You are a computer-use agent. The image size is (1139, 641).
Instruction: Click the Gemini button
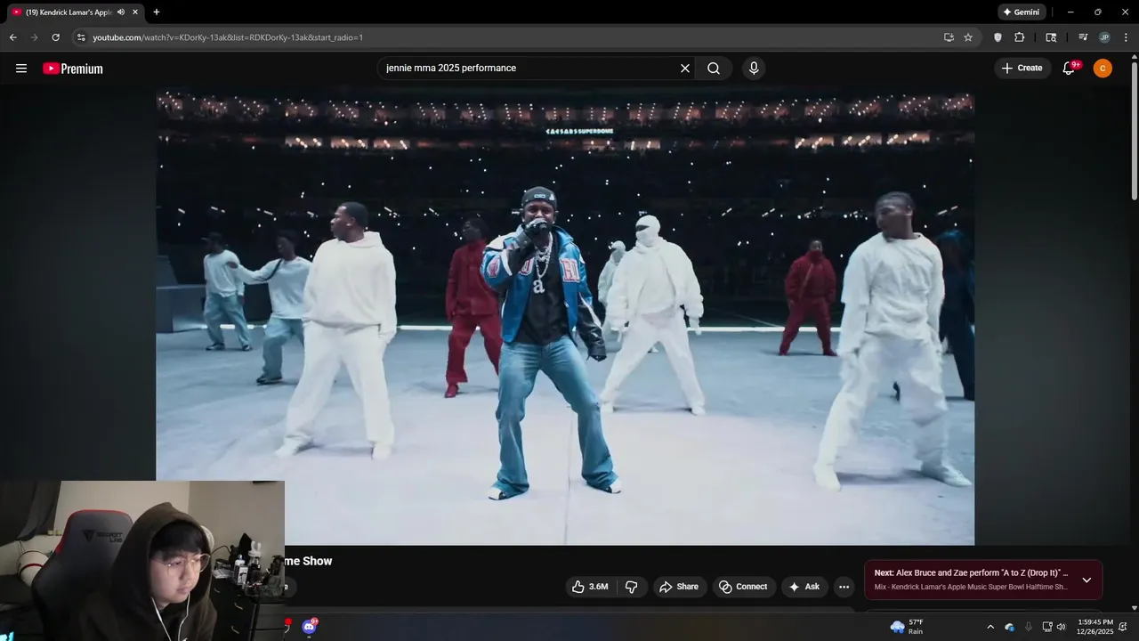click(x=1022, y=12)
